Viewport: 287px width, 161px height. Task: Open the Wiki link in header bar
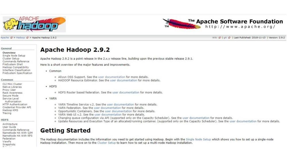click(214, 38)
